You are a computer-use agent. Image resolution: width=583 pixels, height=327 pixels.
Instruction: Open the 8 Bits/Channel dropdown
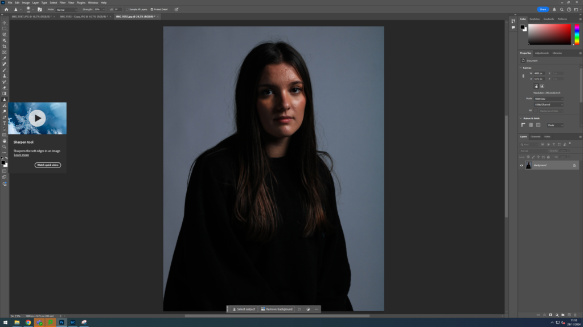click(x=548, y=104)
